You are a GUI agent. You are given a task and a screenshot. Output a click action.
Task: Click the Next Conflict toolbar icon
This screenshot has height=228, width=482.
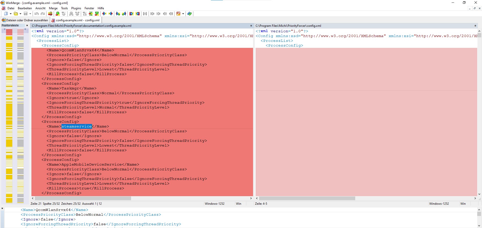[71, 14]
